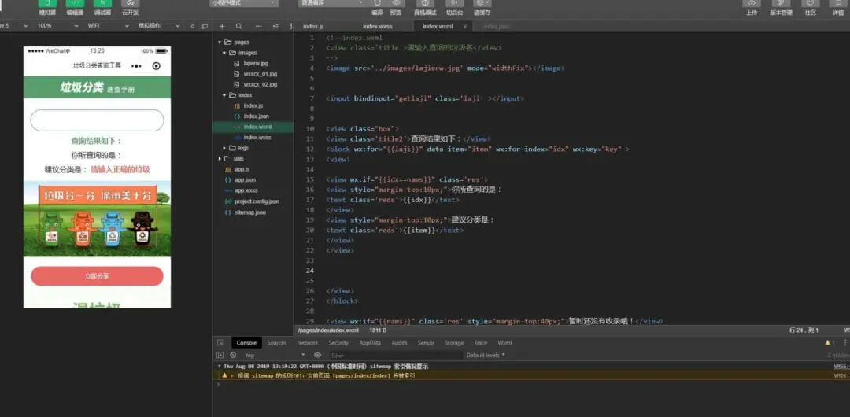Open the AppData tab
This screenshot has height=417, width=850.
(370, 343)
